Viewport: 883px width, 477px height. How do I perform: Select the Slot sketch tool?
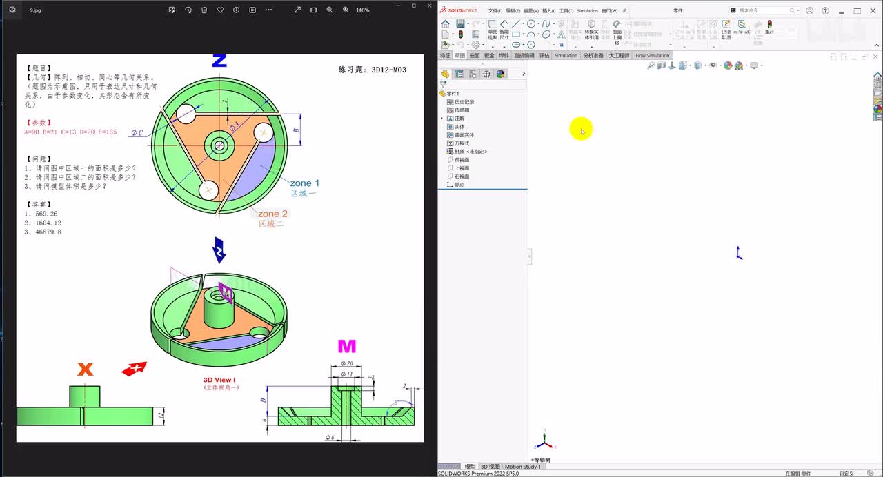(516, 45)
